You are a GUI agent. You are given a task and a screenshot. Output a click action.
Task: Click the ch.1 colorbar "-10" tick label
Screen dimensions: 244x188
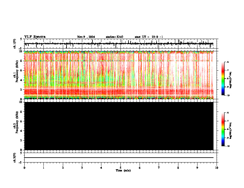tap(228, 96)
